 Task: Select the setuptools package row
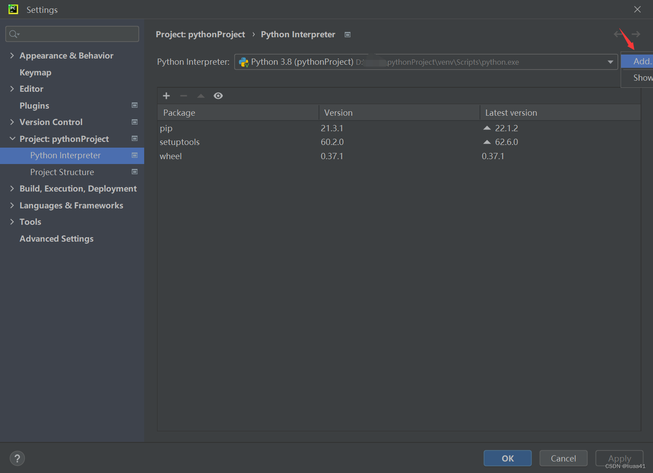[399, 142]
